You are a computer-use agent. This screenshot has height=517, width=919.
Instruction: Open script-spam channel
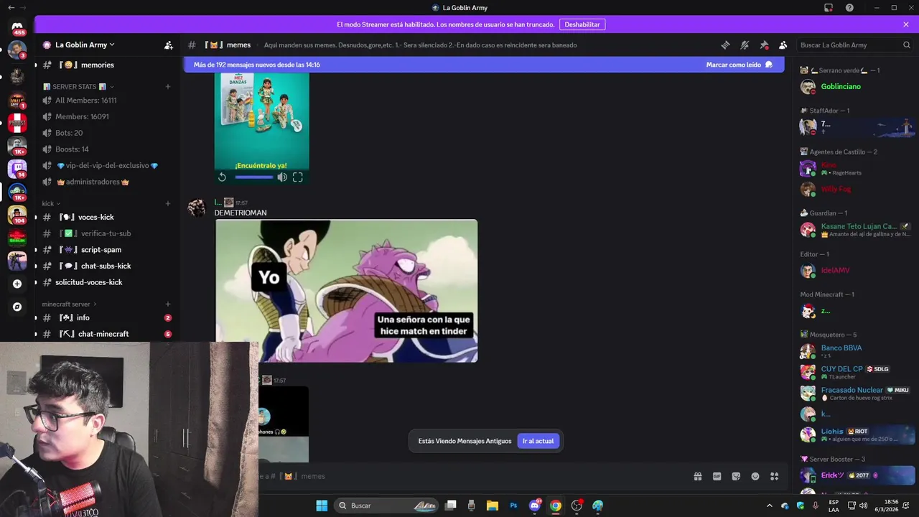click(106, 250)
